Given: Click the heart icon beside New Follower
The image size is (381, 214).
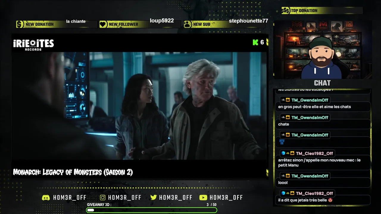Looking at the screenshot, I should pos(103,24).
